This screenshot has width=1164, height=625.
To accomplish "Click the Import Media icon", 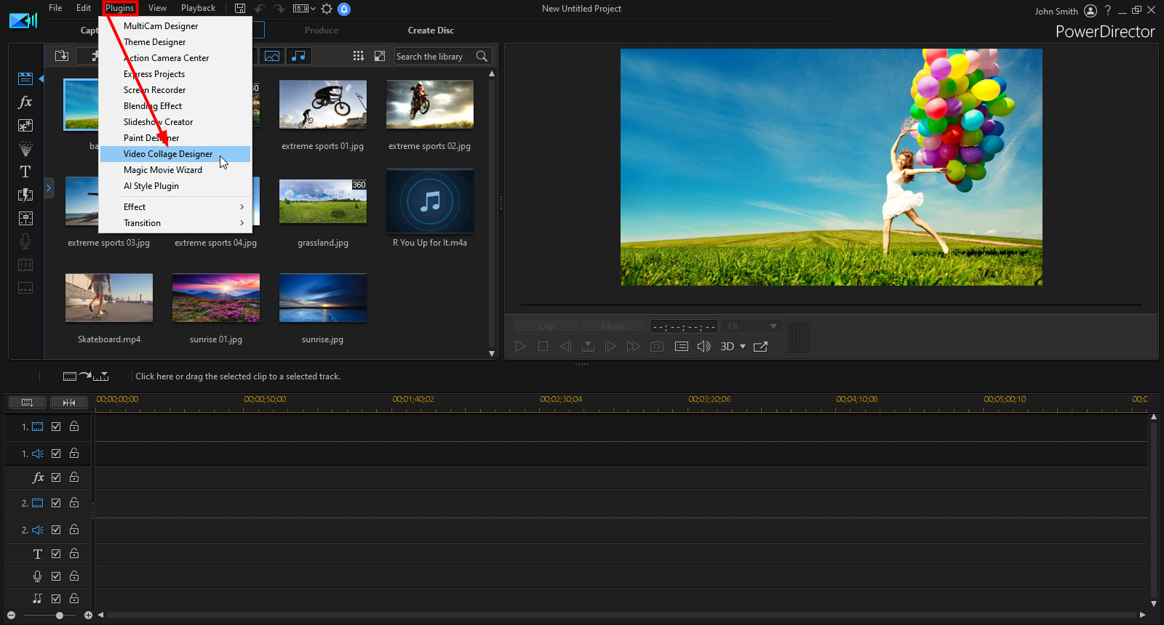I will pyautogui.click(x=62, y=56).
